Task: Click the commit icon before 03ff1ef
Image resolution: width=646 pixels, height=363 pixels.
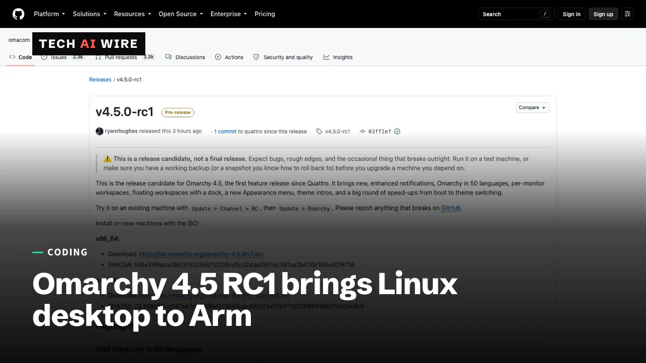Action: pos(362,131)
